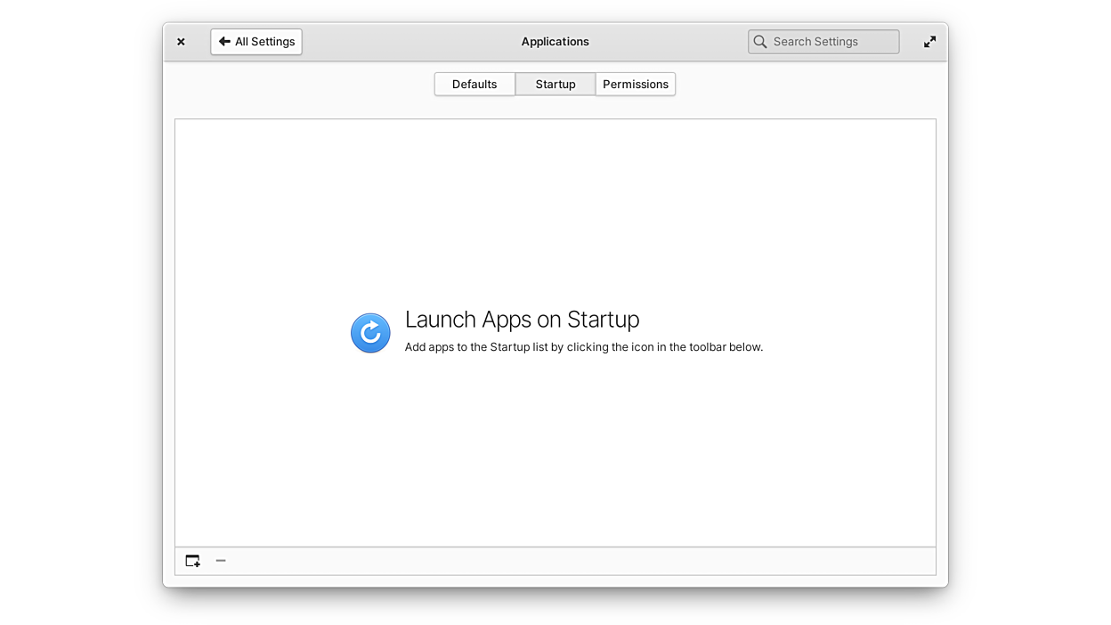Click the black desktop background outside the window
Screen dimensions: 1111x625
point(80,312)
